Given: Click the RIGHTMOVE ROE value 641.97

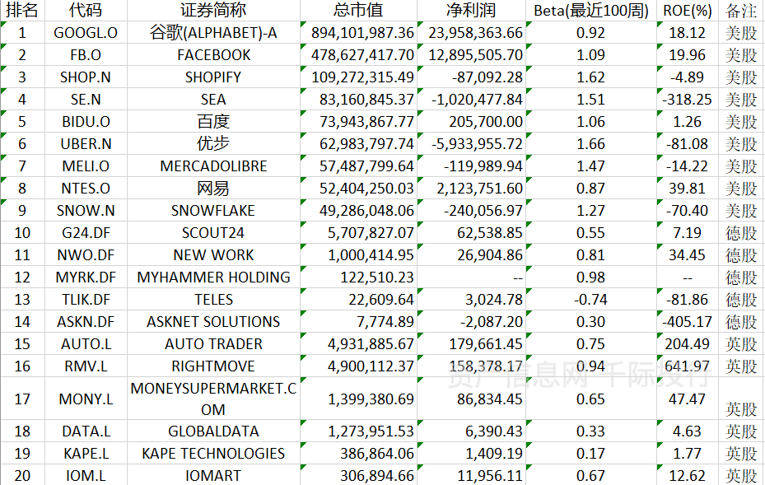Looking at the screenshot, I should (688, 366).
